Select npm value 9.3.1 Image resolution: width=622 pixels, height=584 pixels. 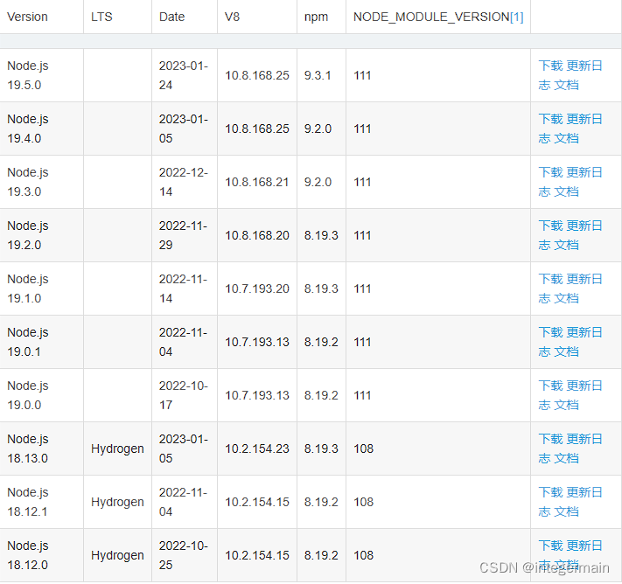pos(318,75)
